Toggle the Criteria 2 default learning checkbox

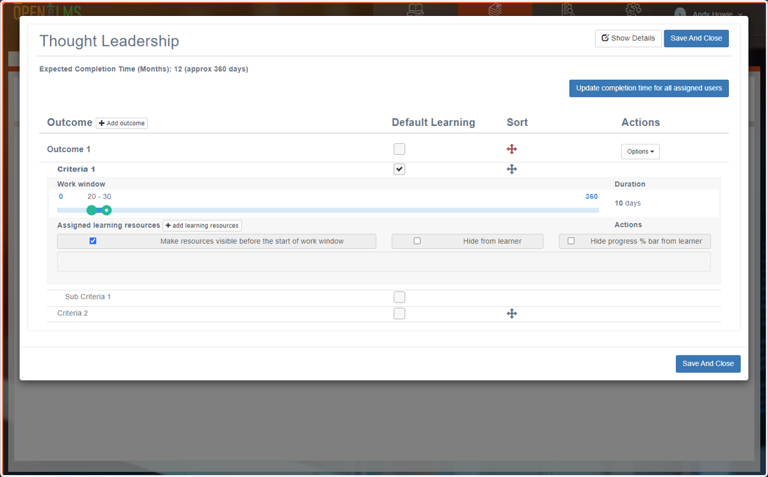click(399, 313)
